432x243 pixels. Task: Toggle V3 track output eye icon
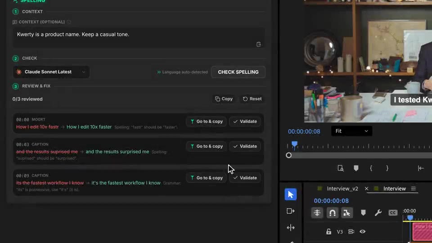pos(362,232)
